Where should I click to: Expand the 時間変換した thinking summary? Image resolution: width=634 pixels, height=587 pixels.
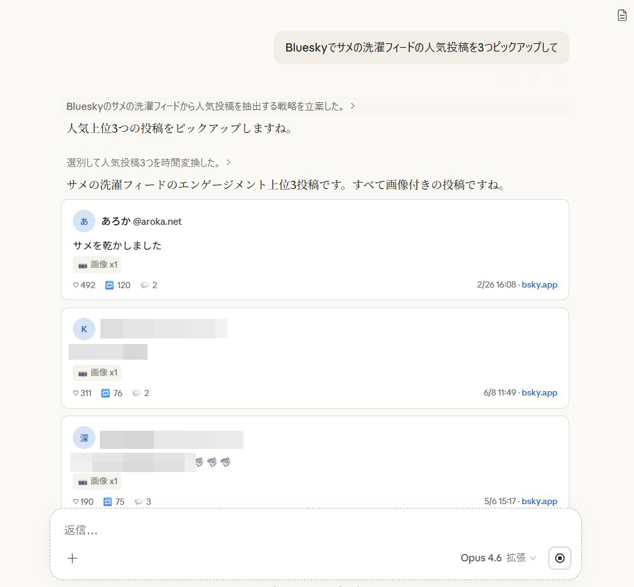148,163
